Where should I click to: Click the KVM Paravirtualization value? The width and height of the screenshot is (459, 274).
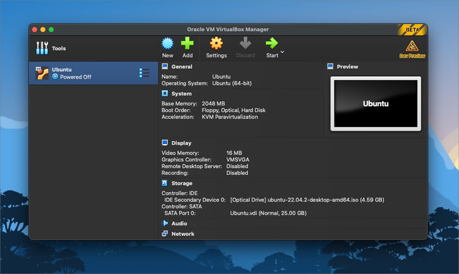(230, 117)
